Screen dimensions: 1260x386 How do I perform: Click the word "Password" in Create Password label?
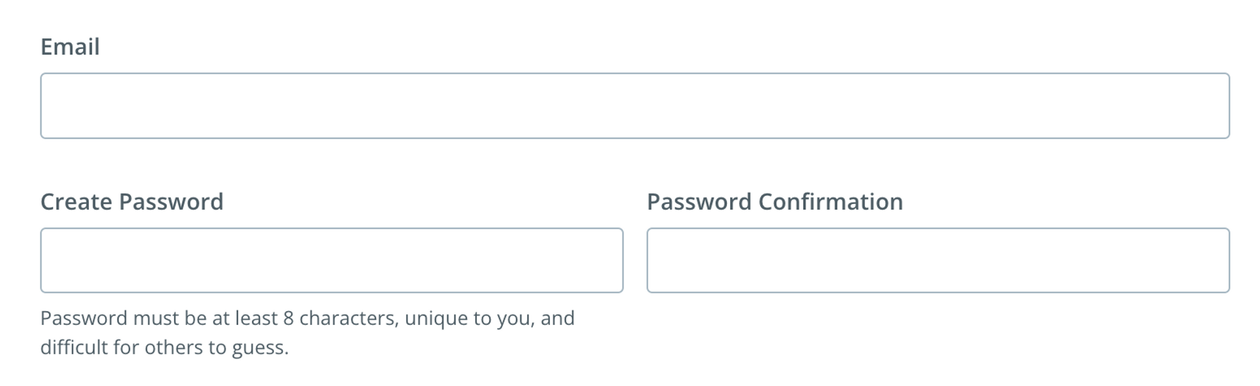(x=171, y=202)
